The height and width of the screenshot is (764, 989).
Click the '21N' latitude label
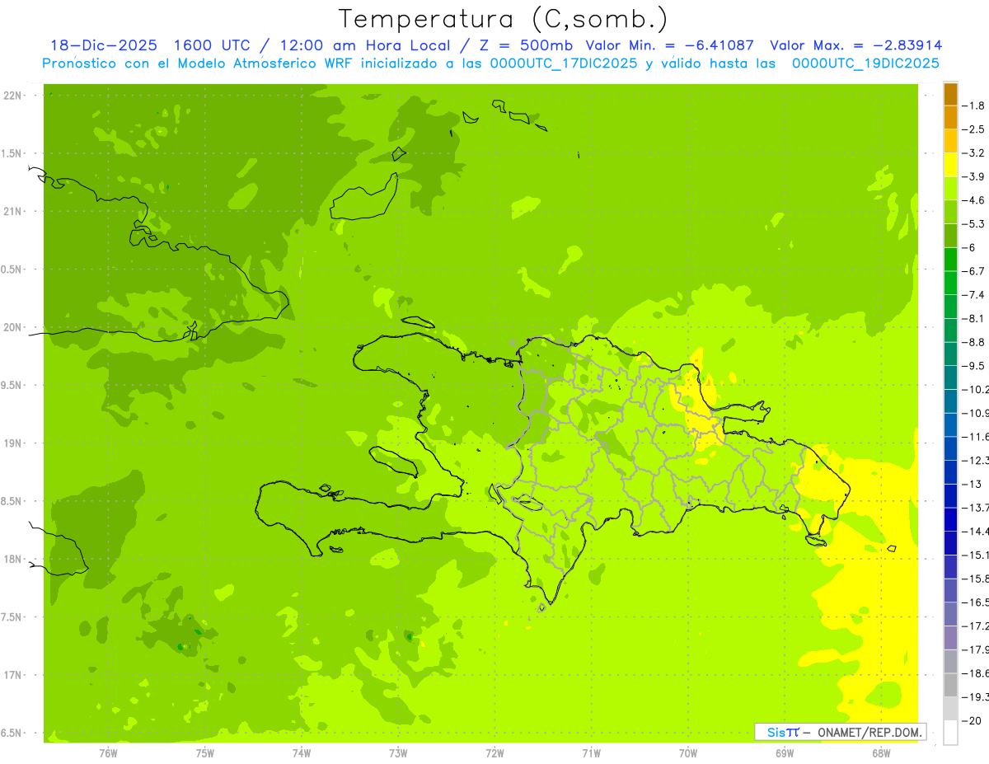14,211
